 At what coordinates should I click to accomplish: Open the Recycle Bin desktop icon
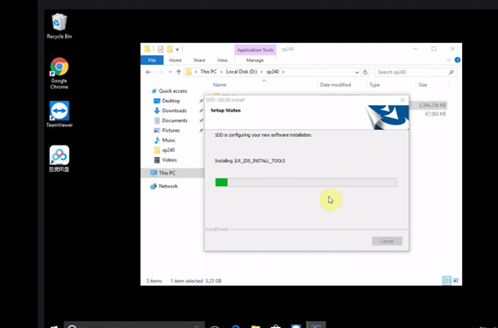click(x=59, y=26)
